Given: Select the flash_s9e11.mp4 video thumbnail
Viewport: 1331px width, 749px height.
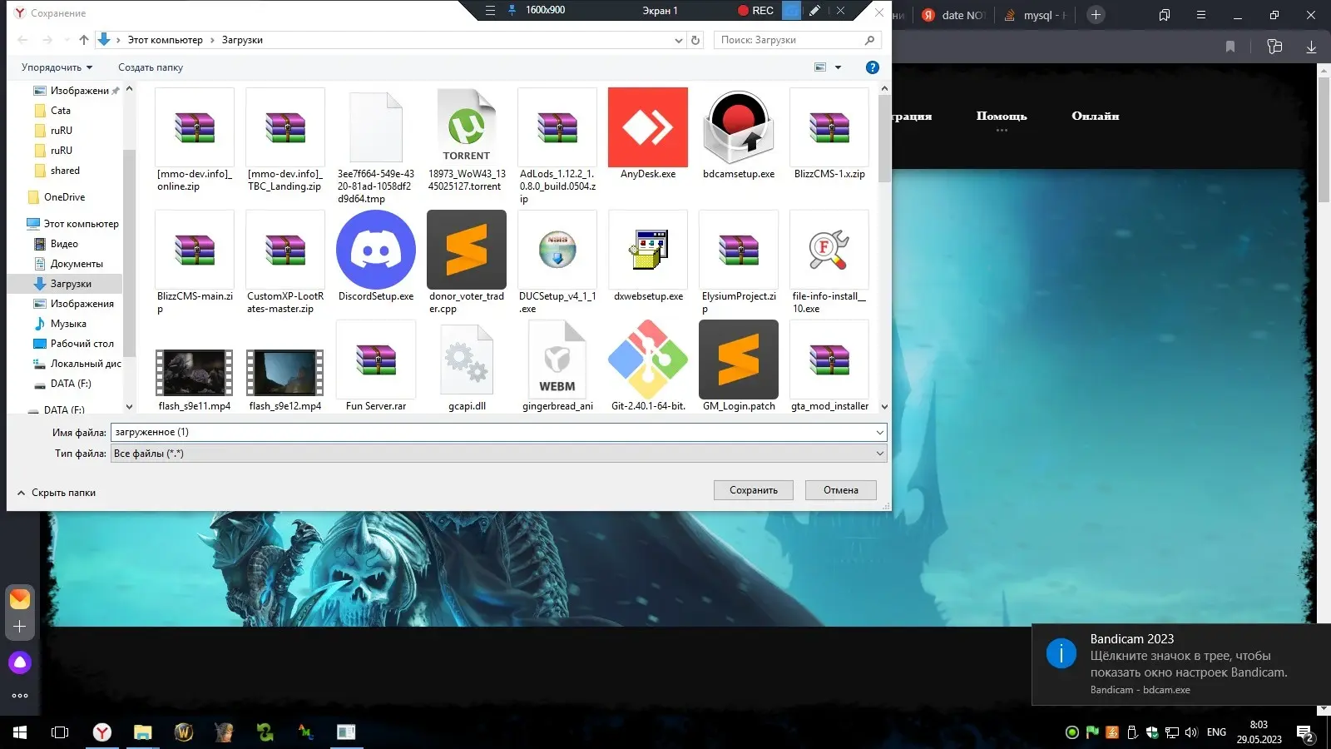Looking at the screenshot, I should coord(194,372).
